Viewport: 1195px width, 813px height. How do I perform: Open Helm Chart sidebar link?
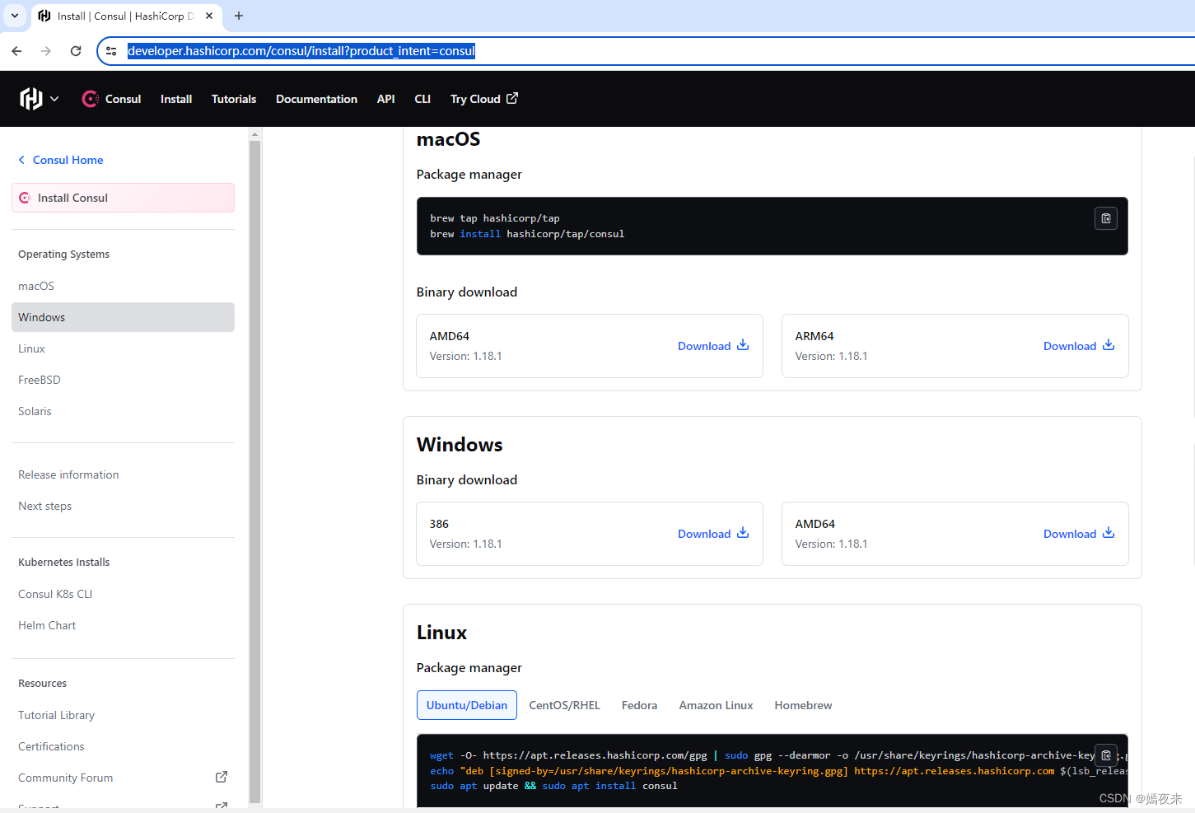(x=47, y=625)
